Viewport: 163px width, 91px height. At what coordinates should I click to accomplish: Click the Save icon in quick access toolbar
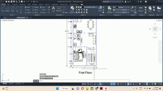point(11,2)
